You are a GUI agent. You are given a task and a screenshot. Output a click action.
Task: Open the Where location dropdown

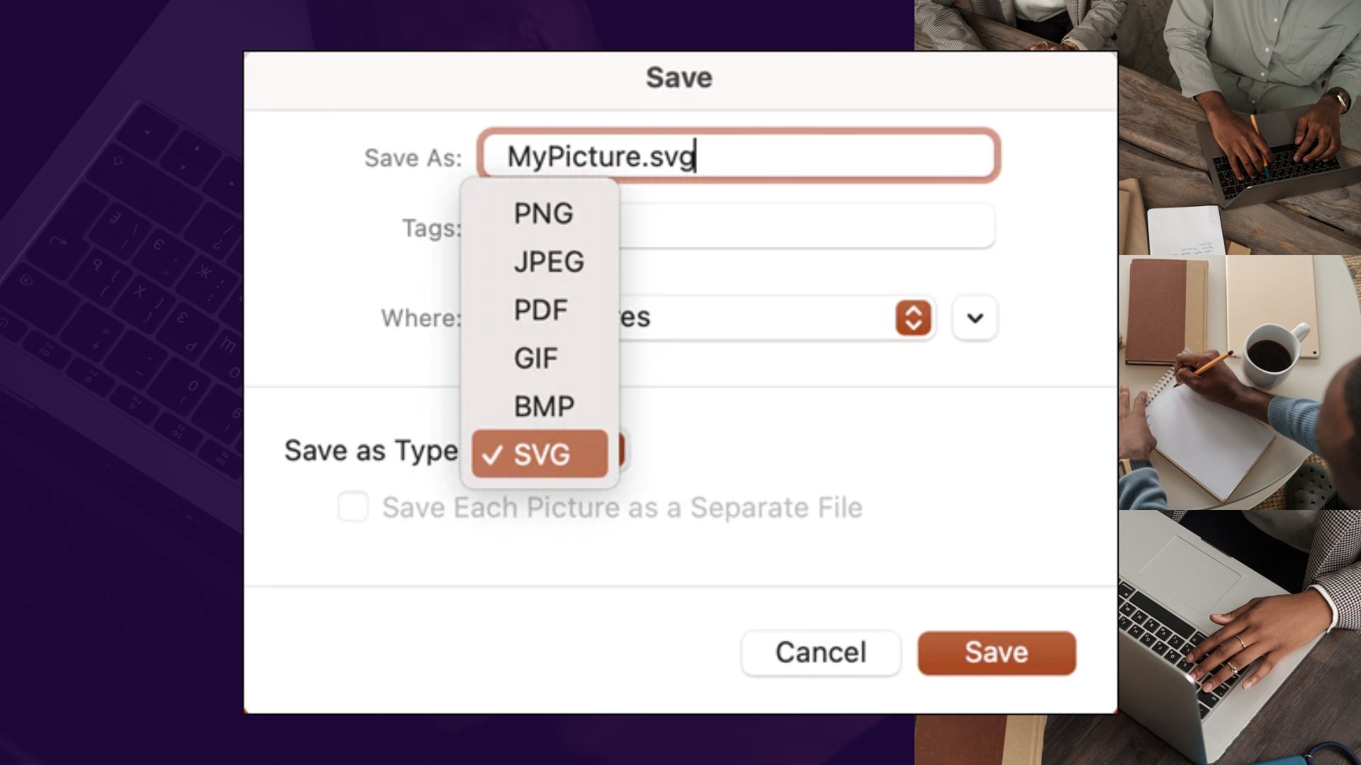coord(776,317)
